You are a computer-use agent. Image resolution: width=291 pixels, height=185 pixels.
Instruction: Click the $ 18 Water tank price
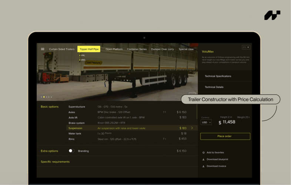(x=184, y=134)
